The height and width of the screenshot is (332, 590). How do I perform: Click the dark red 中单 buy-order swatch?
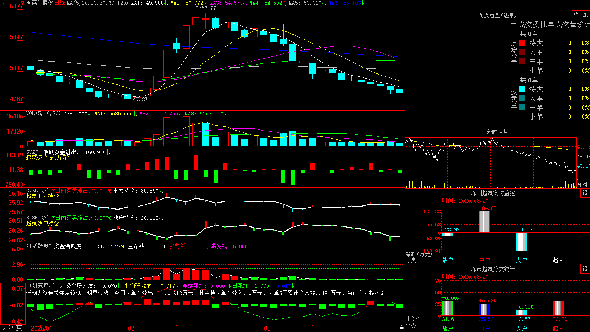click(522, 61)
